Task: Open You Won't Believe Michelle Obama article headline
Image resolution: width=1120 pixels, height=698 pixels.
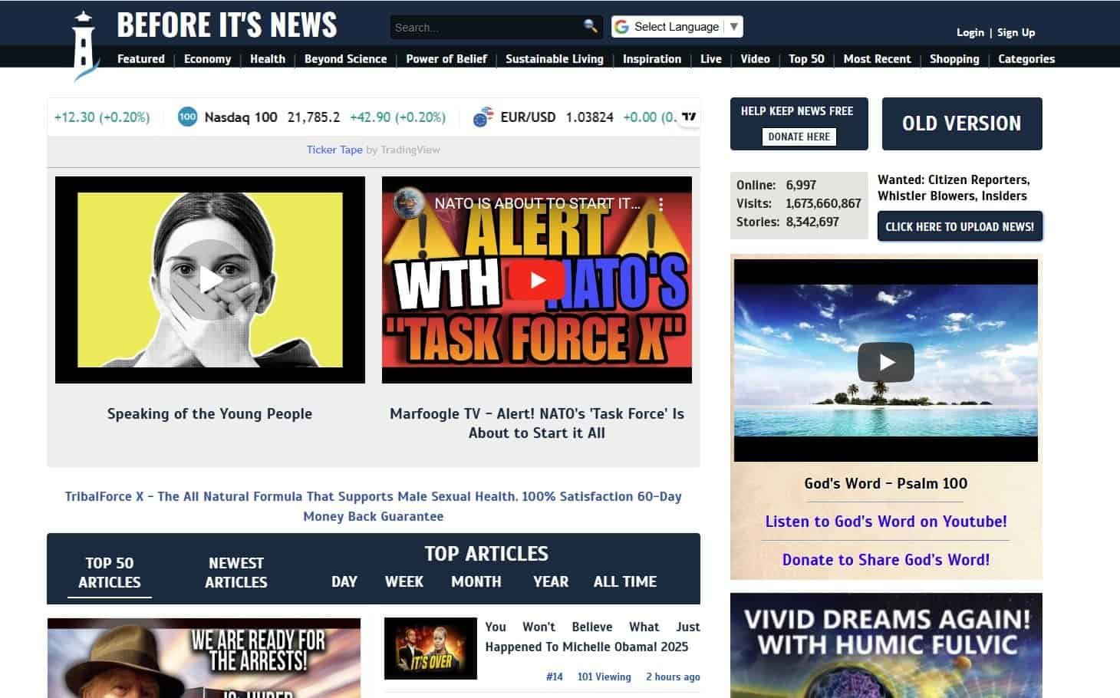Action: tap(592, 637)
